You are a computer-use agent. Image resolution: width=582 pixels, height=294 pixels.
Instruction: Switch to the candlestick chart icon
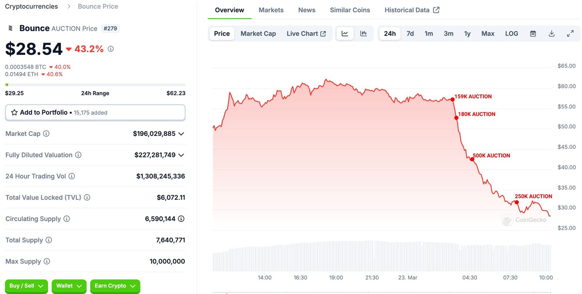point(363,34)
